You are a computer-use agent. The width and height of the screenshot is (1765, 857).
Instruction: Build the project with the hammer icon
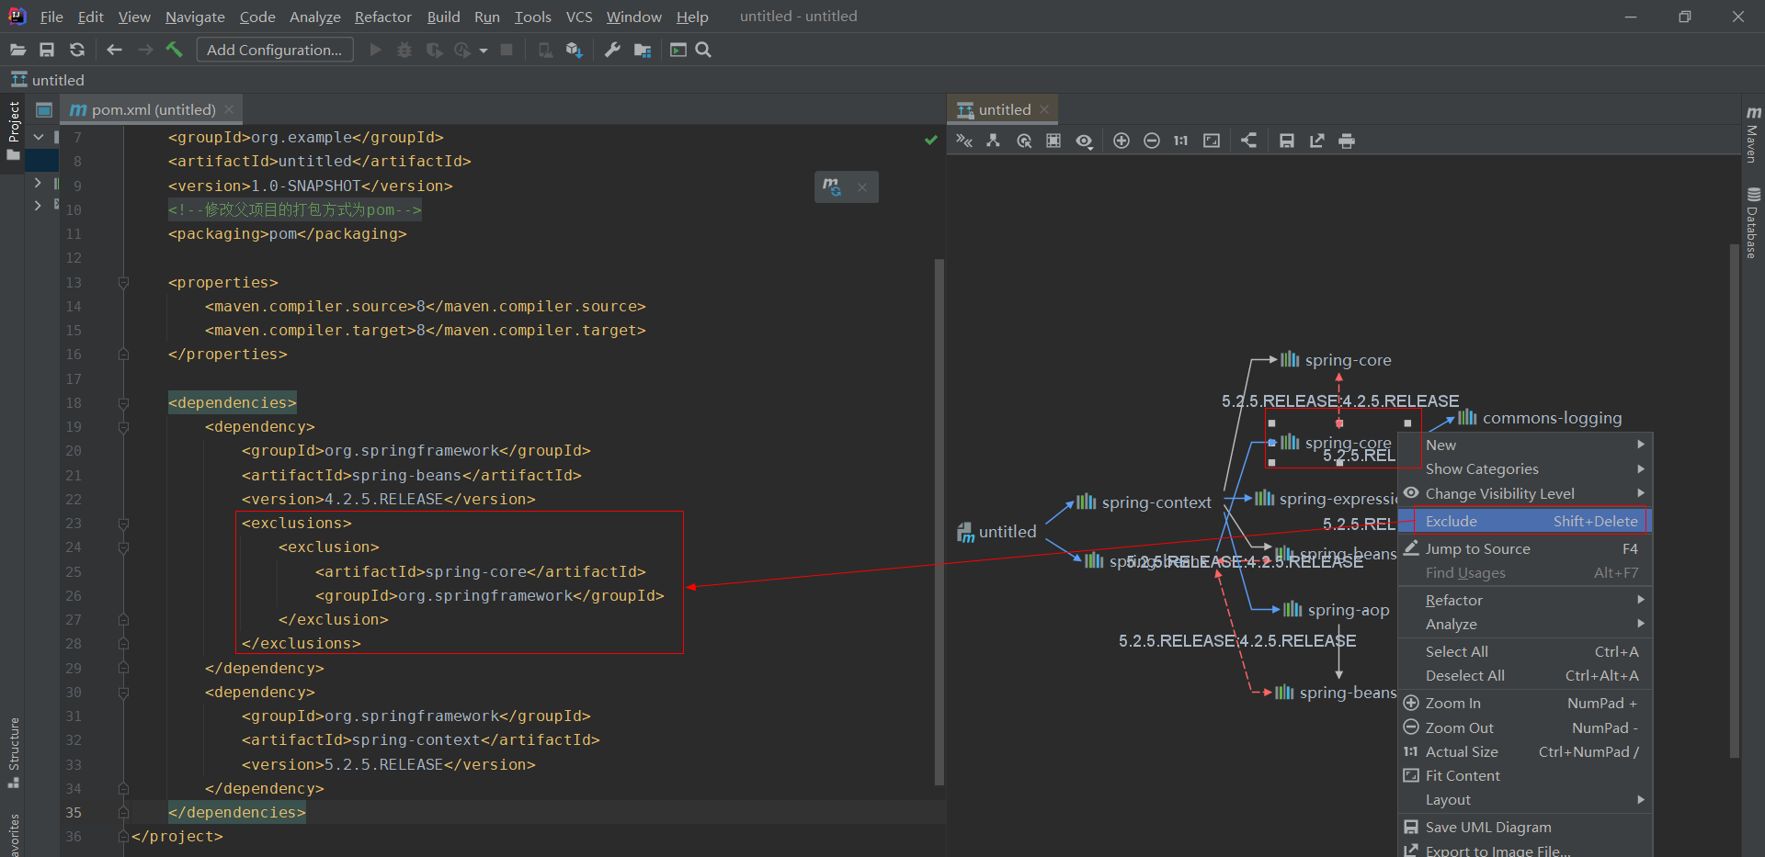pyautogui.click(x=174, y=50)
